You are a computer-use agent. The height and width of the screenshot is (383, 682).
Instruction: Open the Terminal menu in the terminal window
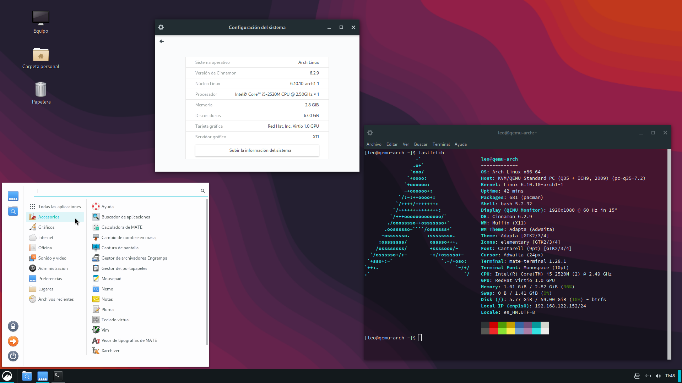pos(441,144)
